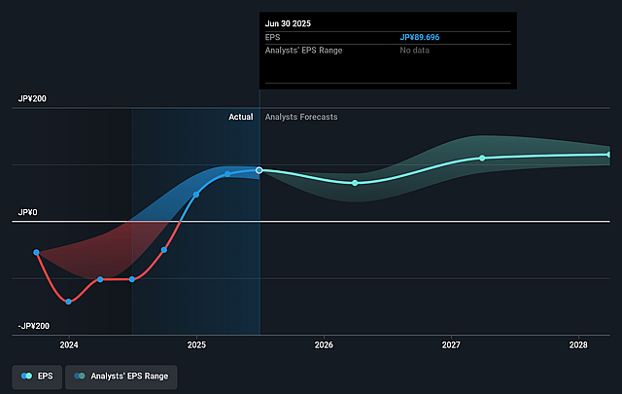Click the 2024 label on the x-axis
The image size is (622, 394).
click(69, 345)
